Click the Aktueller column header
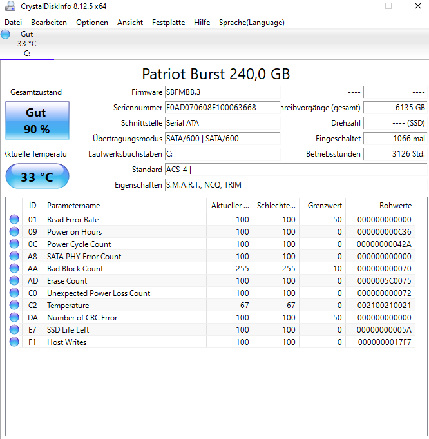The width and height of the screenshot is (429, 439). 230,206
